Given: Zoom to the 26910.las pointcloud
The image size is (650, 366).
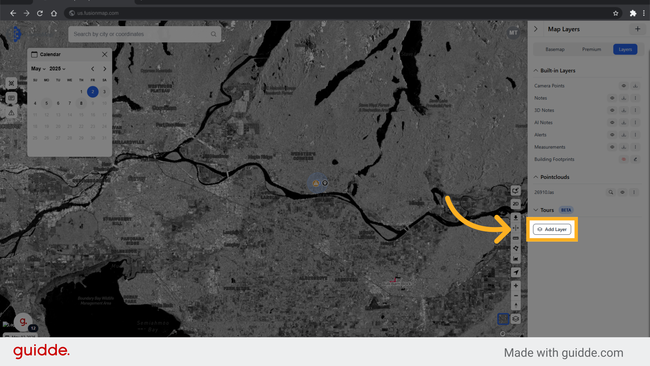Looking at the screenshot, I should click(x=611, y=192).
